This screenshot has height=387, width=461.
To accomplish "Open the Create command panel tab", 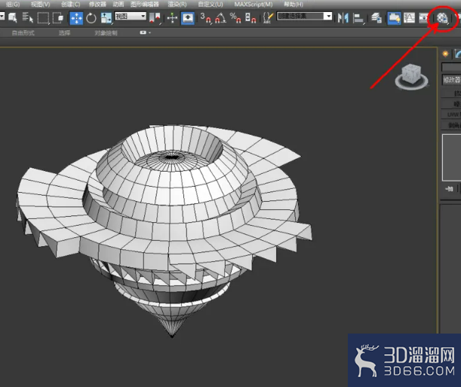I will (445, 53).
